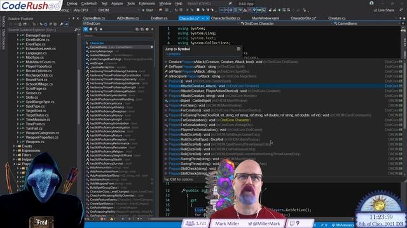Image resolution: width=407 pixels, height=228 pixels.
Task: Switch to the CharacterDto.cs tab
Action: (x=303, y=18)
